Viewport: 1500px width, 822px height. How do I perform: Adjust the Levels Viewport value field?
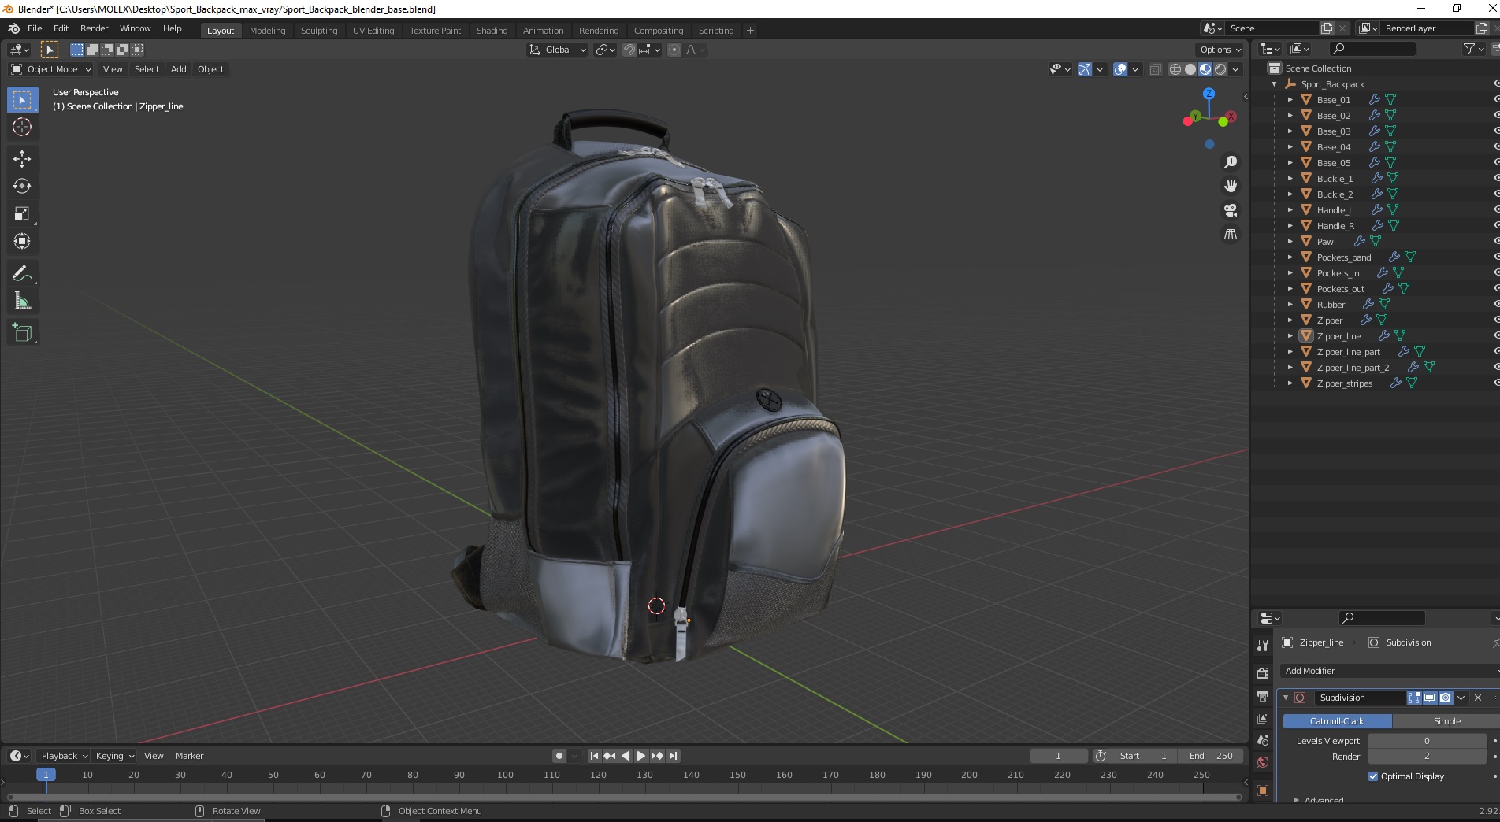(1426, 741)
